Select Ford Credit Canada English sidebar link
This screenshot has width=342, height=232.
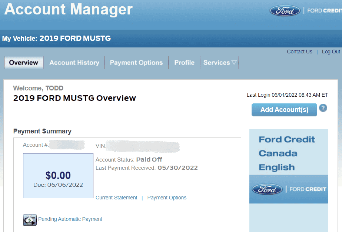[x=287, y=153]
